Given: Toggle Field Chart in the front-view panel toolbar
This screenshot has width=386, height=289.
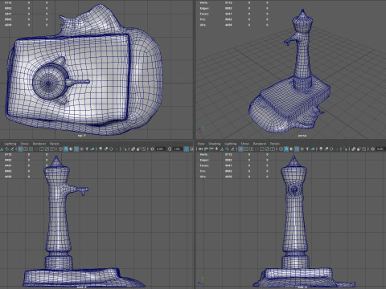Looking at the screenshot, I should pyautogui.click(x=262, y=149).
